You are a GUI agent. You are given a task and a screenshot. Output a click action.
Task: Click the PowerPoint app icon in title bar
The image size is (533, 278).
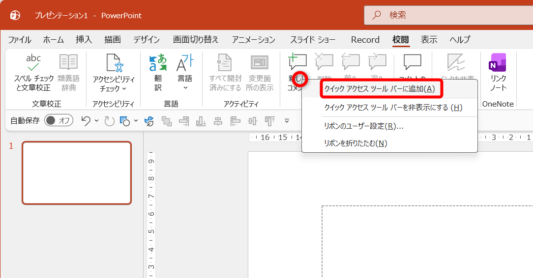pos(15,15)
